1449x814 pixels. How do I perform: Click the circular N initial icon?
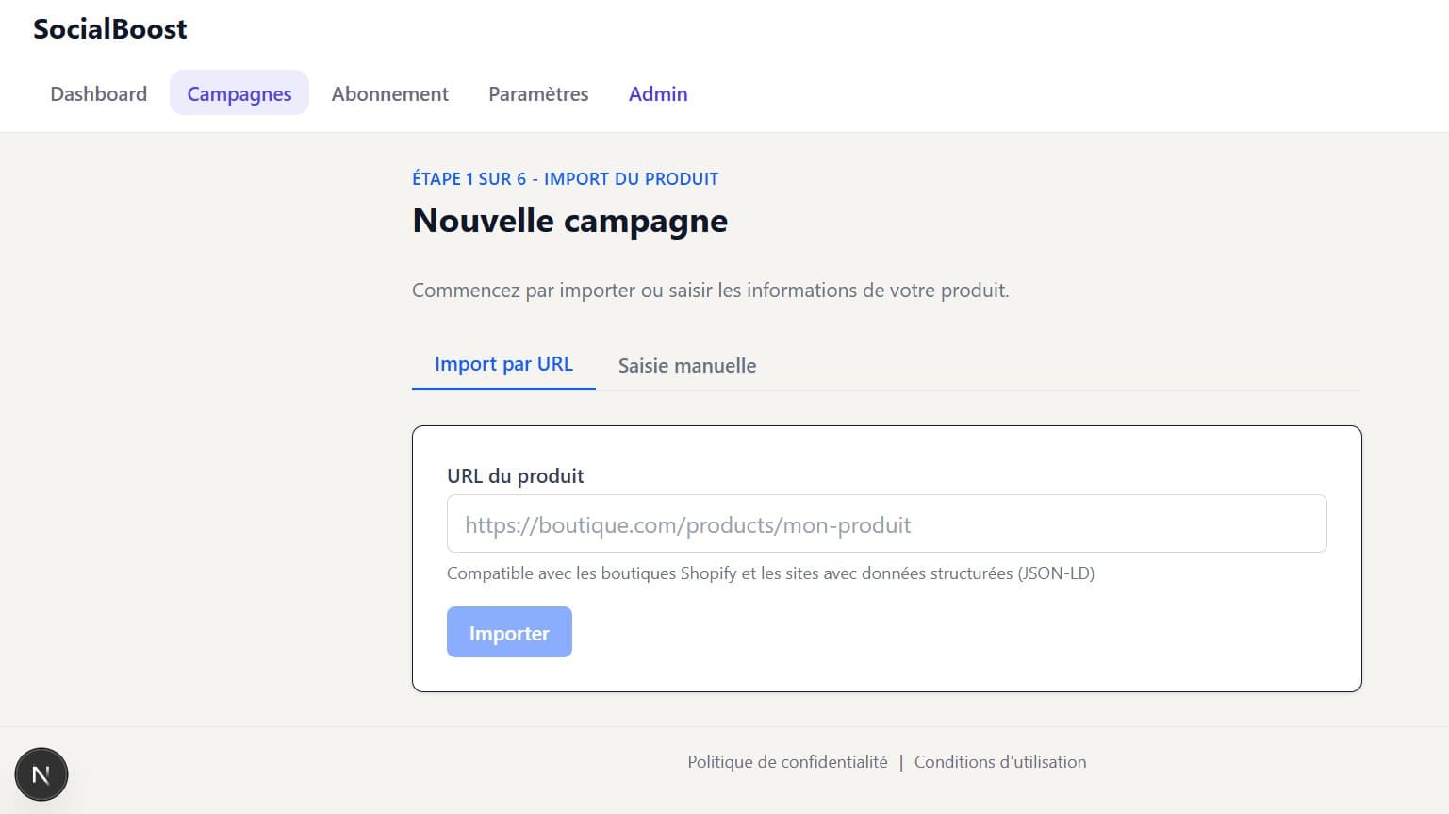pos(41,773)
